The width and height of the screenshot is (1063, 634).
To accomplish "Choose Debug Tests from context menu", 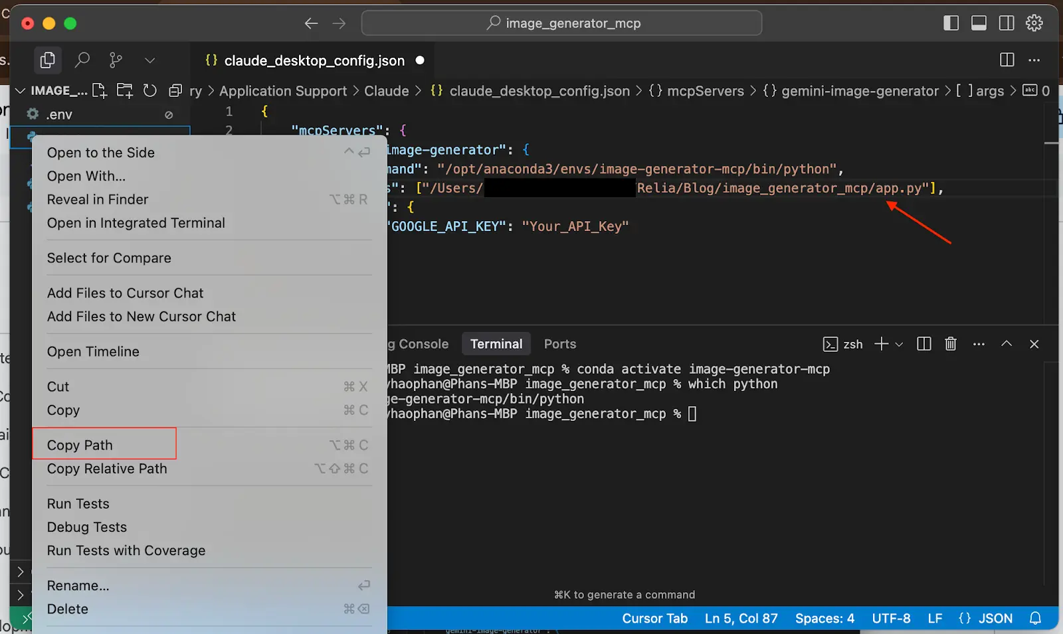I will [209, 527].
